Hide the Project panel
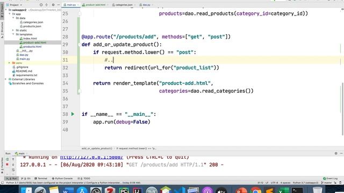 pos(59,5)
